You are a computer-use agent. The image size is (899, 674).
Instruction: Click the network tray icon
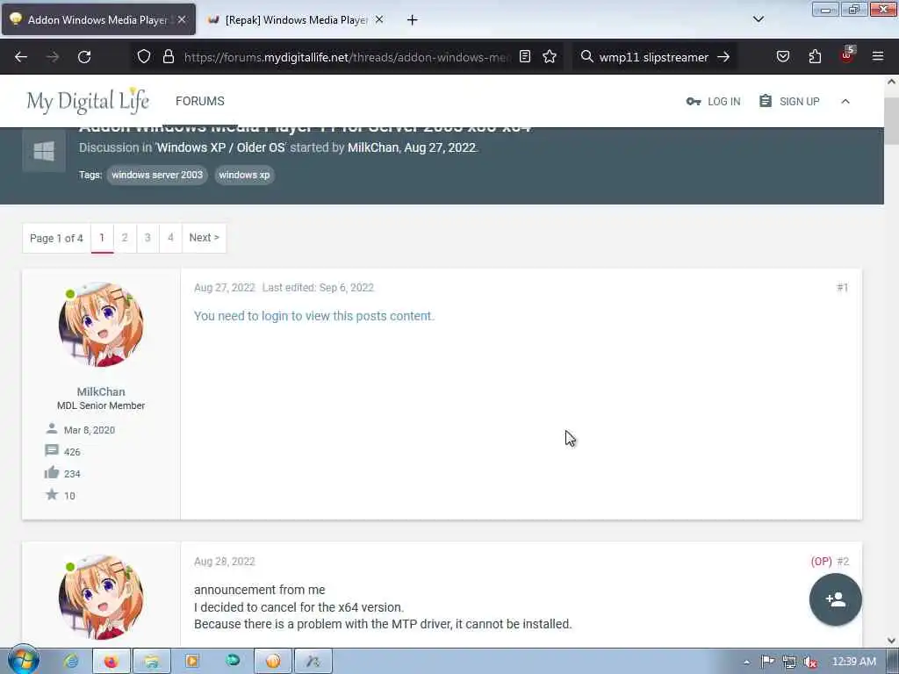click(789, 662)
